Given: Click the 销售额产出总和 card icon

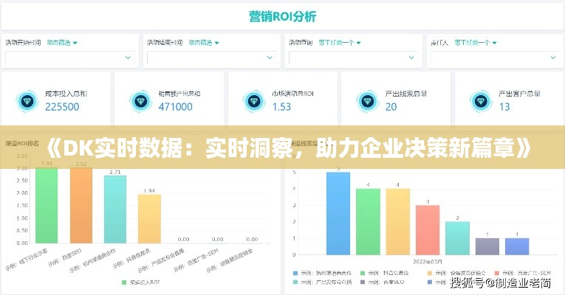Looking at the screenshot, I should pyautogui.click(x=140, y=100).
